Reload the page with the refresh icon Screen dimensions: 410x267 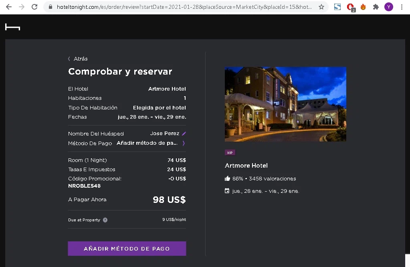(x=34, y=7)
